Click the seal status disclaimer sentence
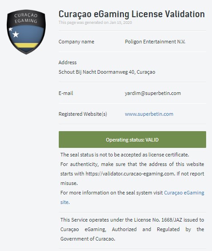212x251 pixels. (x=125, y=155)
